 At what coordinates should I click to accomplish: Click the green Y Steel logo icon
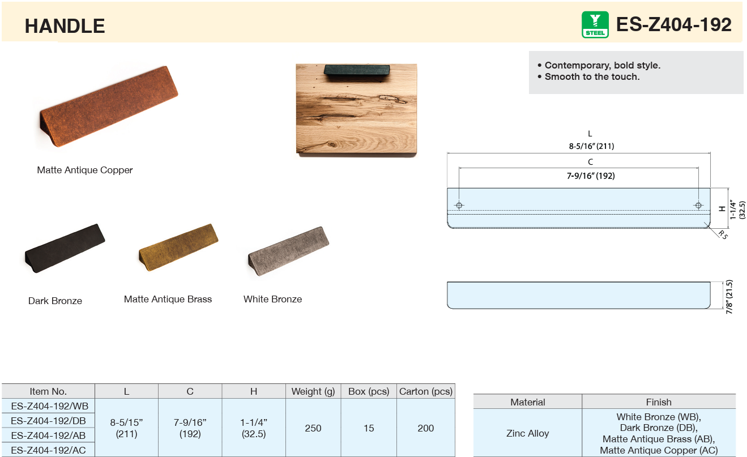(x=595, y=25)
